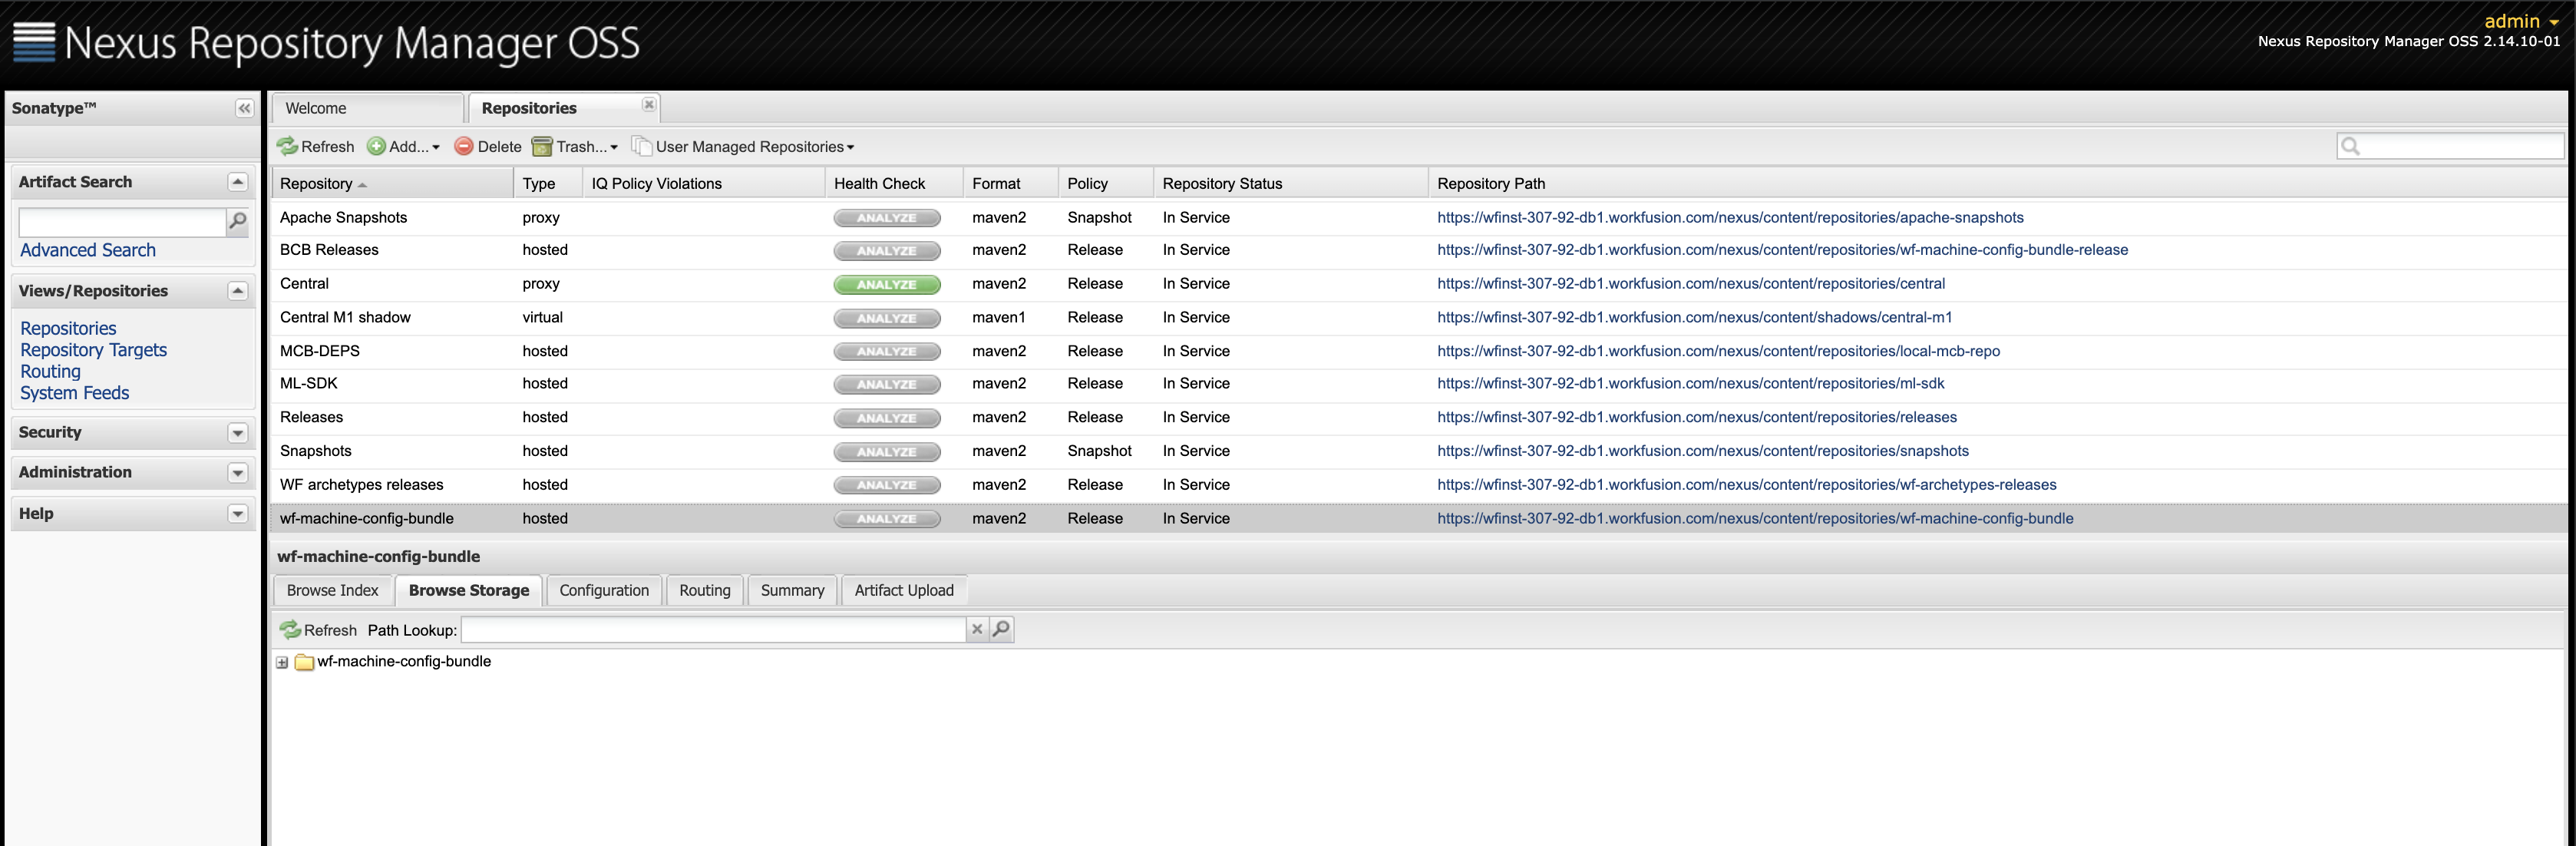Refresh the repositories list
Screen dimensions: 2576x846
[x=316, y=147]
